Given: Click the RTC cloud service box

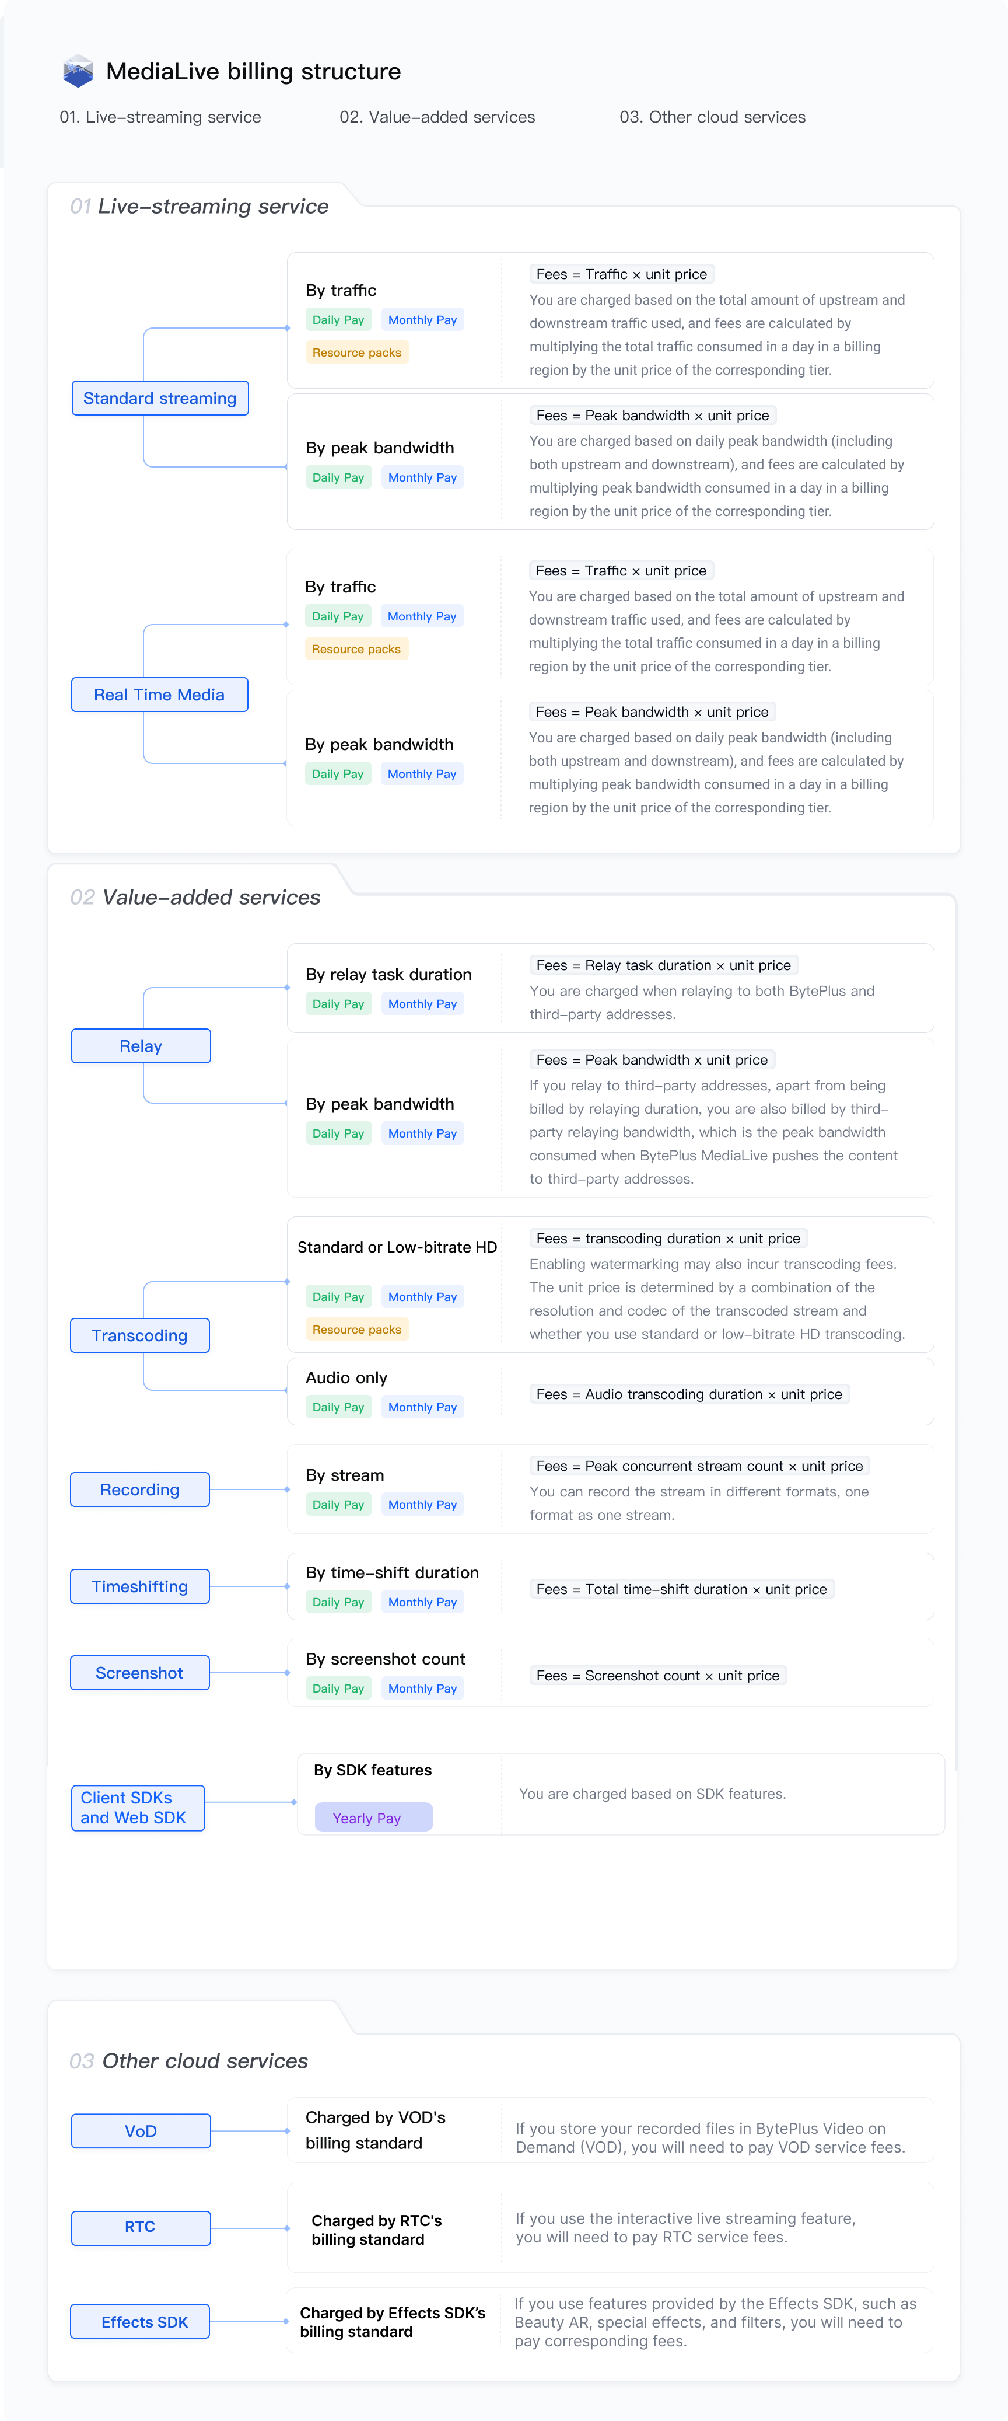Looking at the screenshot, I should 140,2227.
